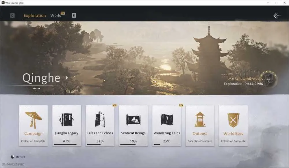Viewport: 289px width, 168px height.
Task: Open the Wandering Tales screen icon
Action: 167,120
